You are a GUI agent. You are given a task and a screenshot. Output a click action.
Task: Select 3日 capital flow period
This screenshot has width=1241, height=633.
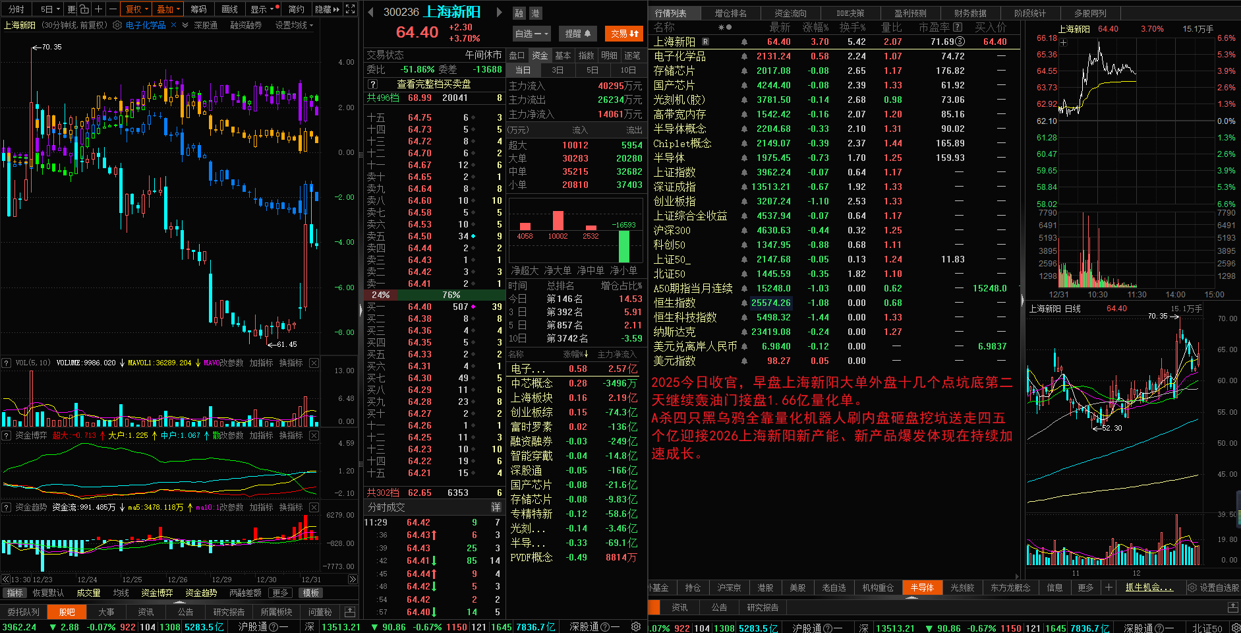pyautogui.click(x=557, y=70)
